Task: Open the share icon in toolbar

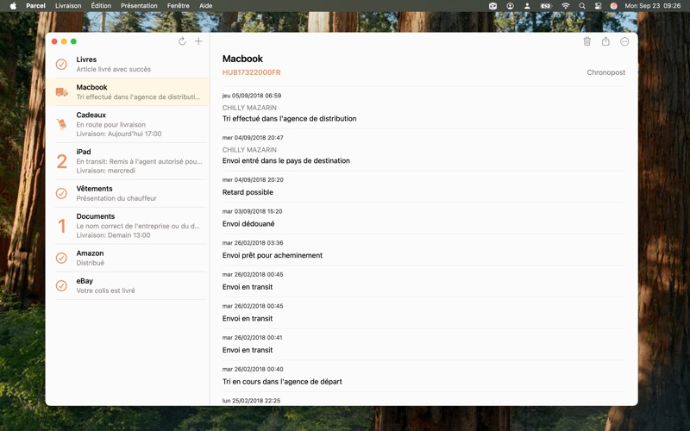Action: tap(605, 41)
